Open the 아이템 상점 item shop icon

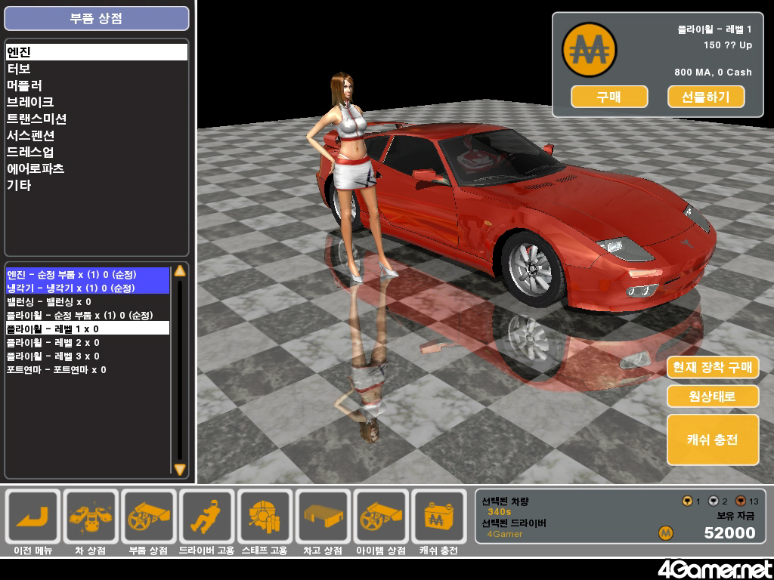click(381, 516)
